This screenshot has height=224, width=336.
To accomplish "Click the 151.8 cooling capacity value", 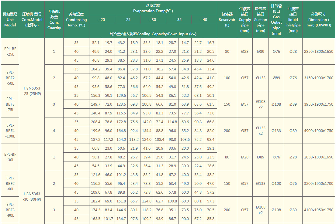I will 121,201.
